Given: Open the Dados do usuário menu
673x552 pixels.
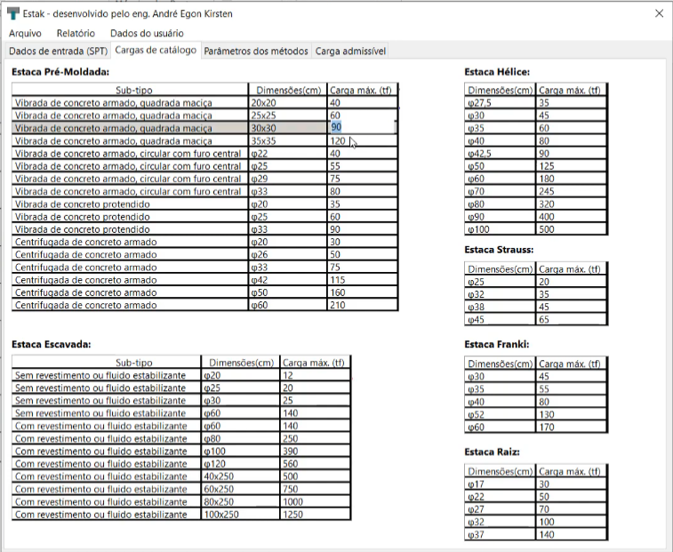Looking at the screenshot, I should point(147,33).
